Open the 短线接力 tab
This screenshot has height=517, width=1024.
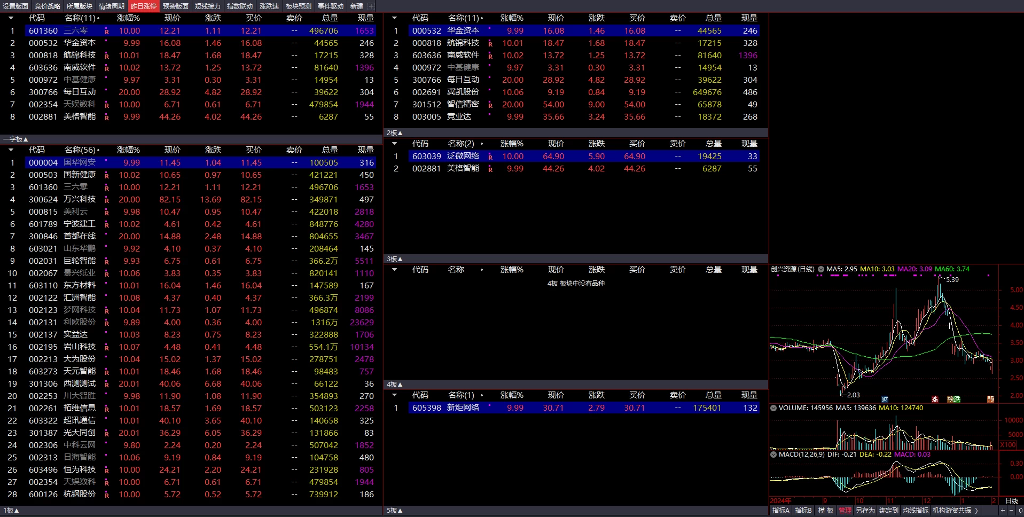click(208, 6)
